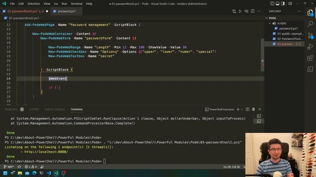The image size is (316, 177).
Task: Toggle secondary side bar visibility
Action: 283,3
